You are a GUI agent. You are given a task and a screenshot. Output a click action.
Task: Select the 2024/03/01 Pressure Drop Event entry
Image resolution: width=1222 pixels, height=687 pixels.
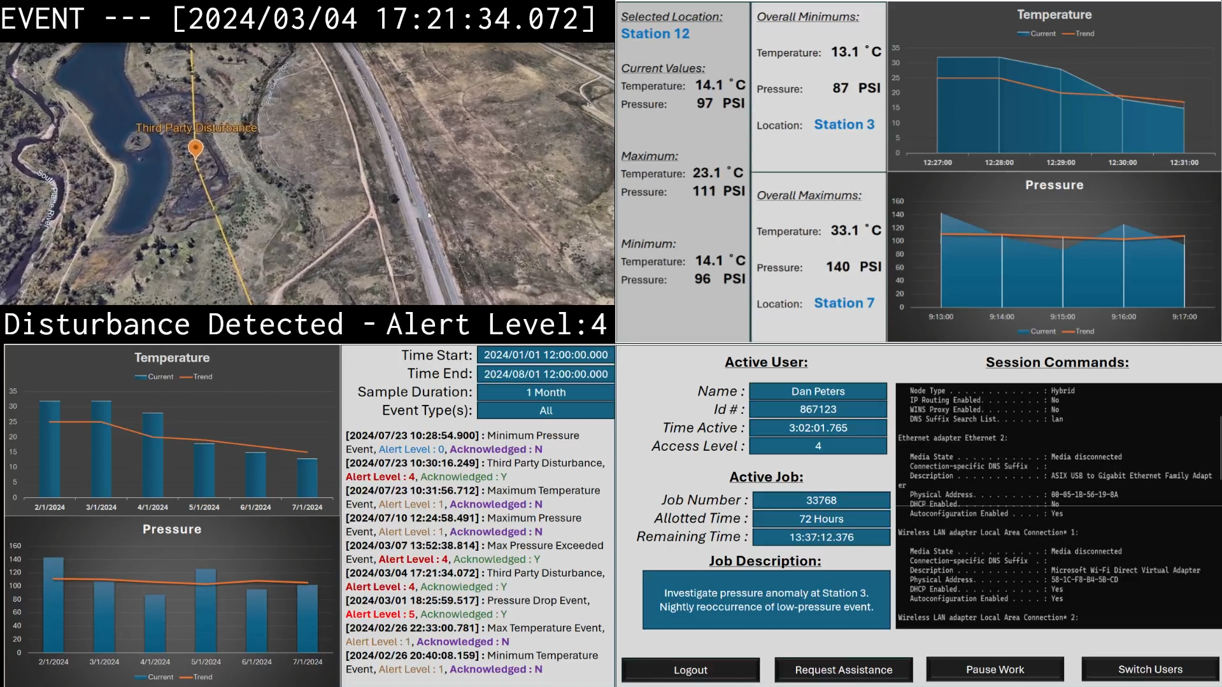[x=468, y=607]
